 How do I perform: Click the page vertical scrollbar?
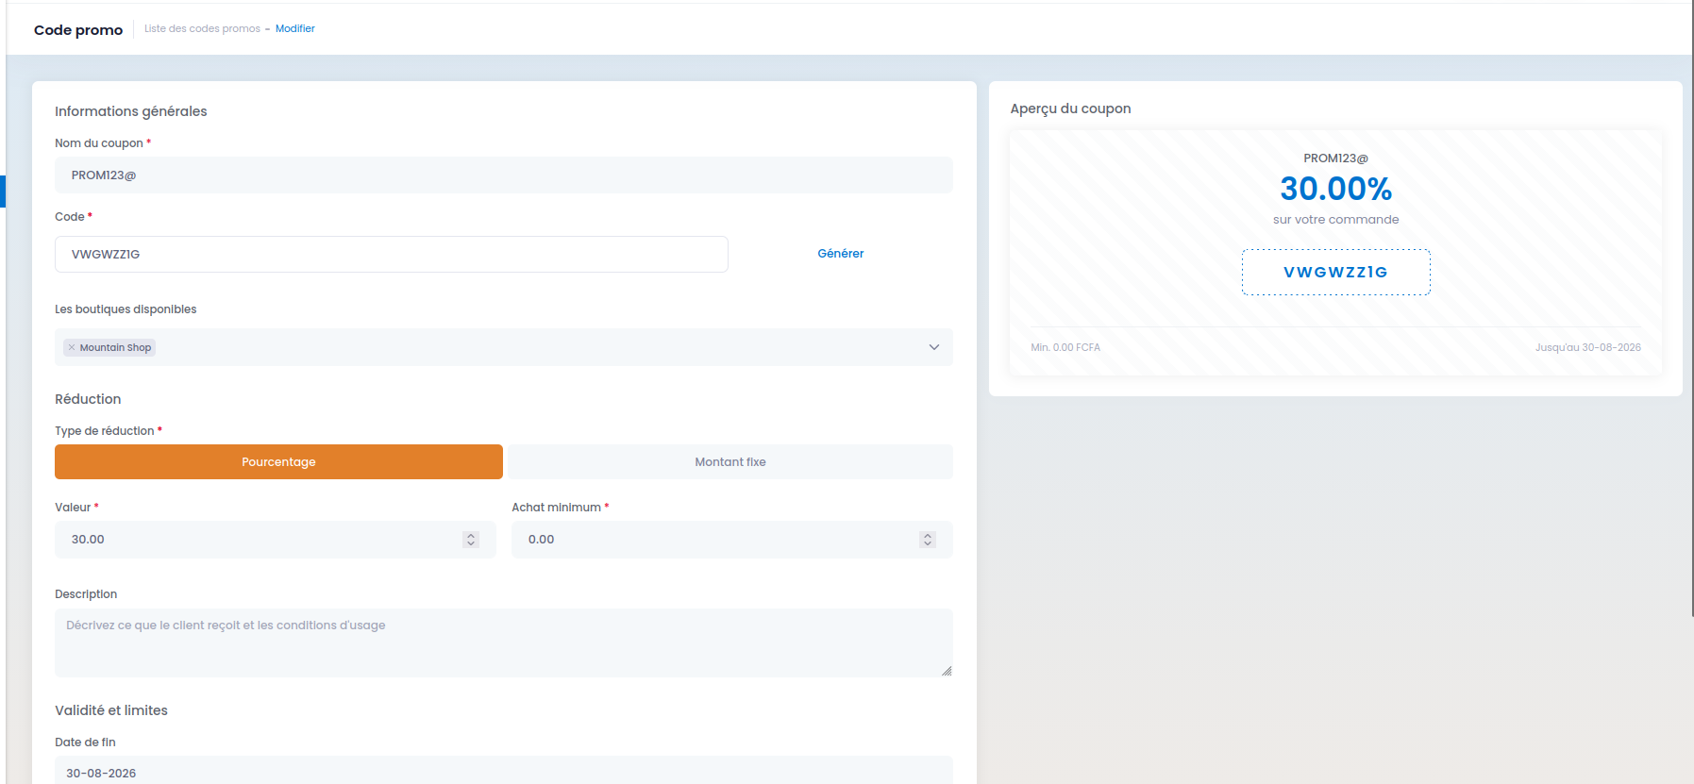[1693, 309]
